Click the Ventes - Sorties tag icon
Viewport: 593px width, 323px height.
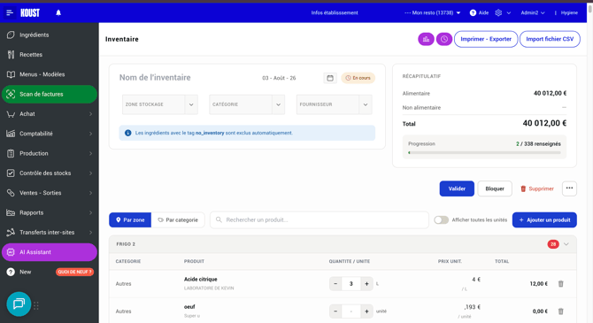tap(11, 193)
